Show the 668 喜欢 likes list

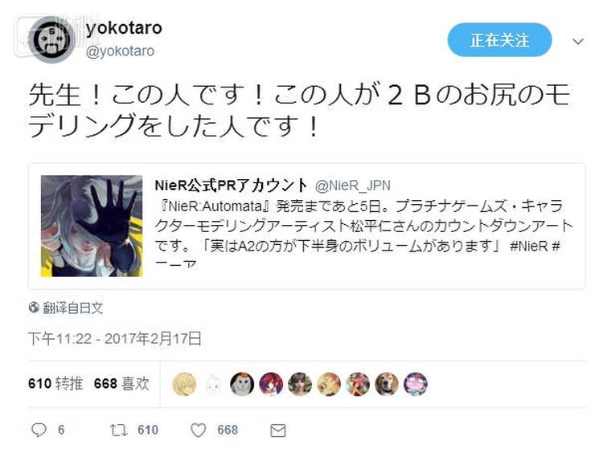click(121, 383)
